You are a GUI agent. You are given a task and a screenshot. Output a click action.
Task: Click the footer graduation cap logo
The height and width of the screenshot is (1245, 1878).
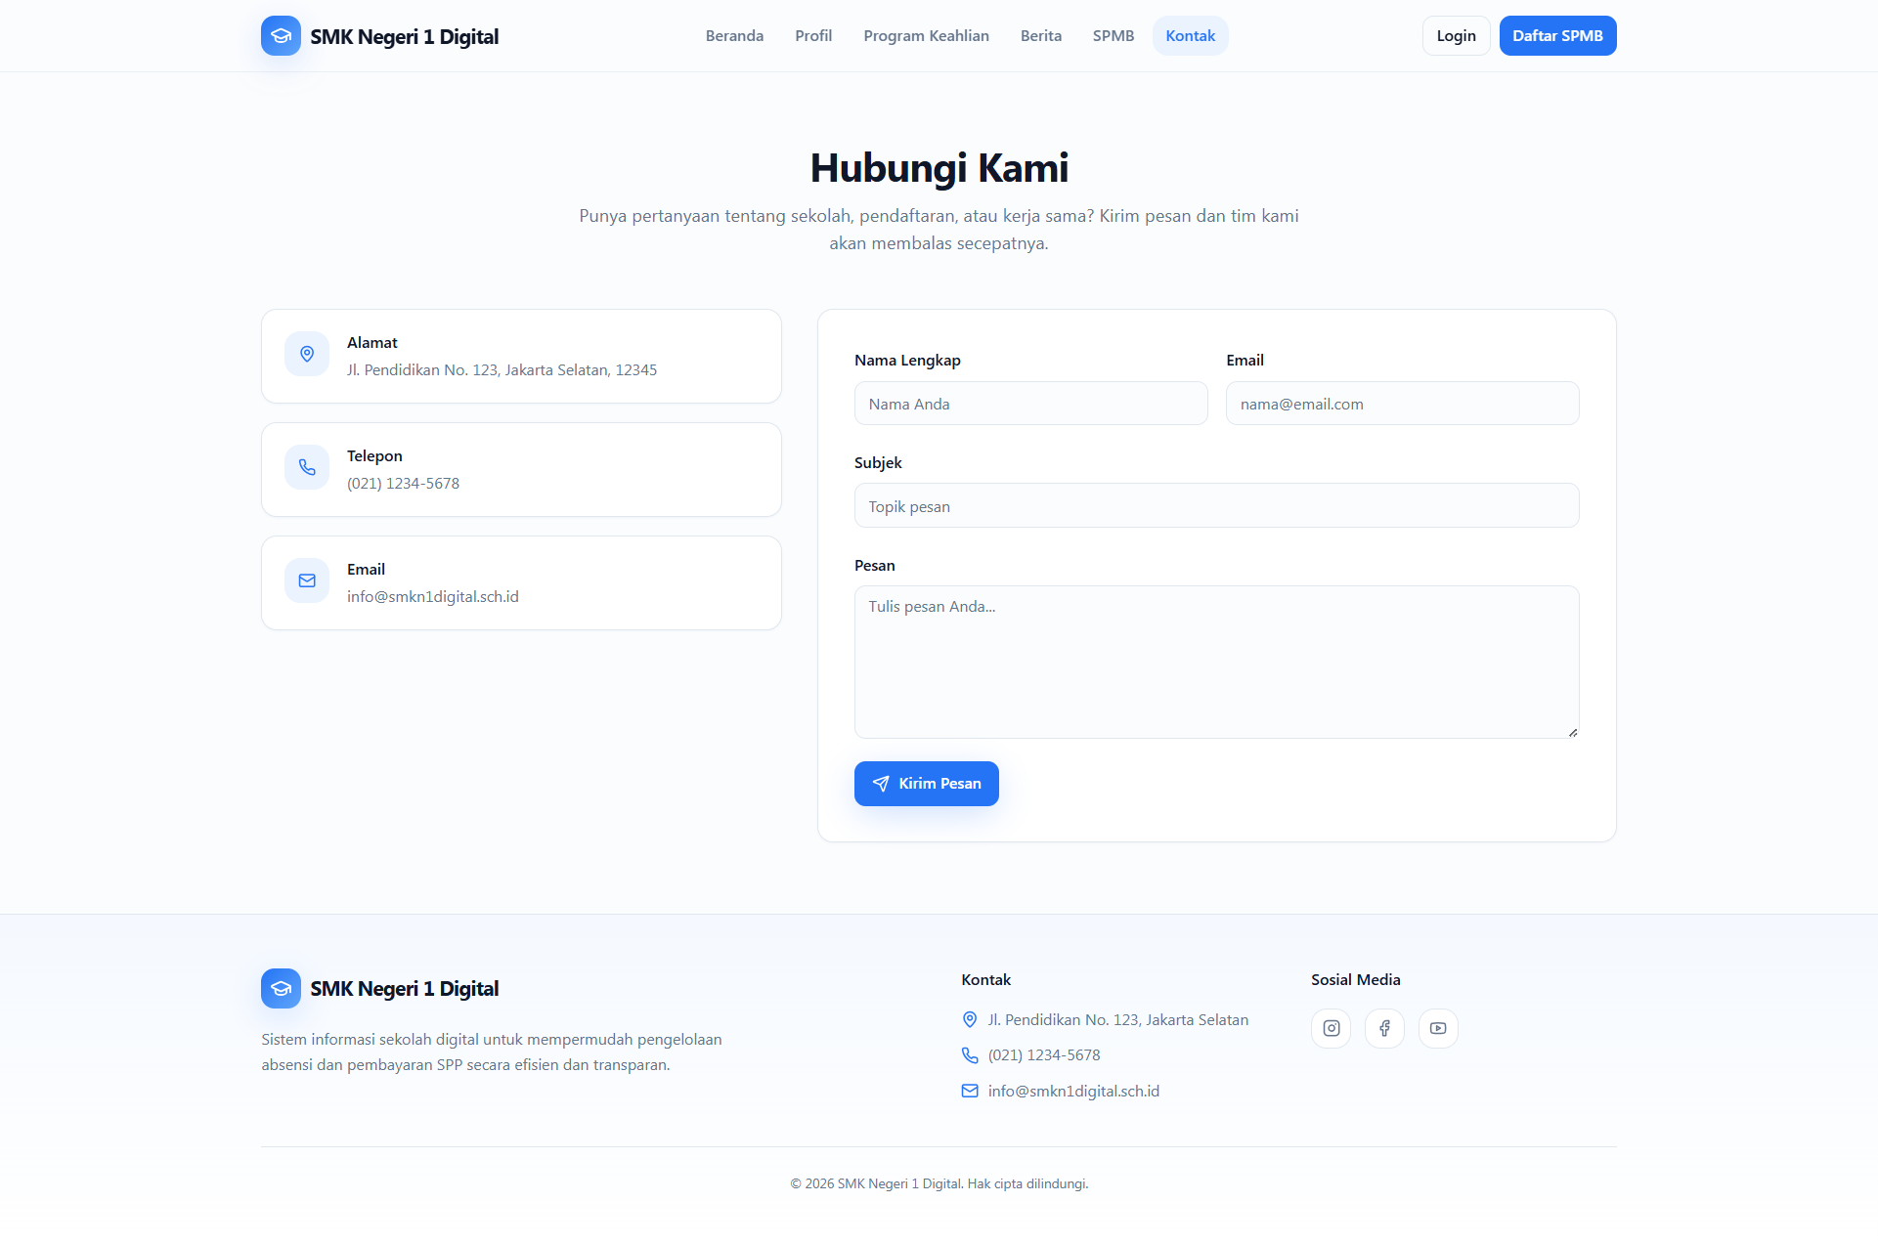pos(281,988)
